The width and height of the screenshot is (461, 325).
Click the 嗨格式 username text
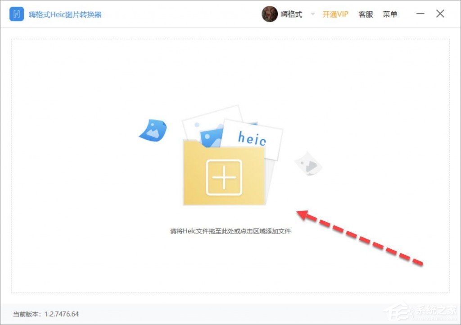(x=292, y=14)
